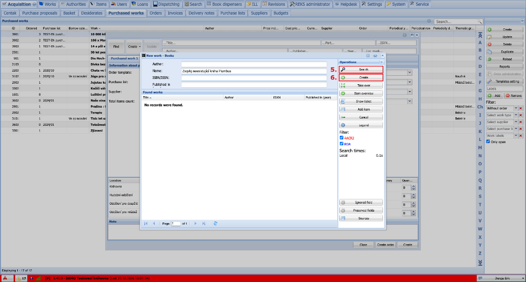Screen dimensions: 526x282
Task: Go to first page in Found works pager
Action: tap(146, 223)
